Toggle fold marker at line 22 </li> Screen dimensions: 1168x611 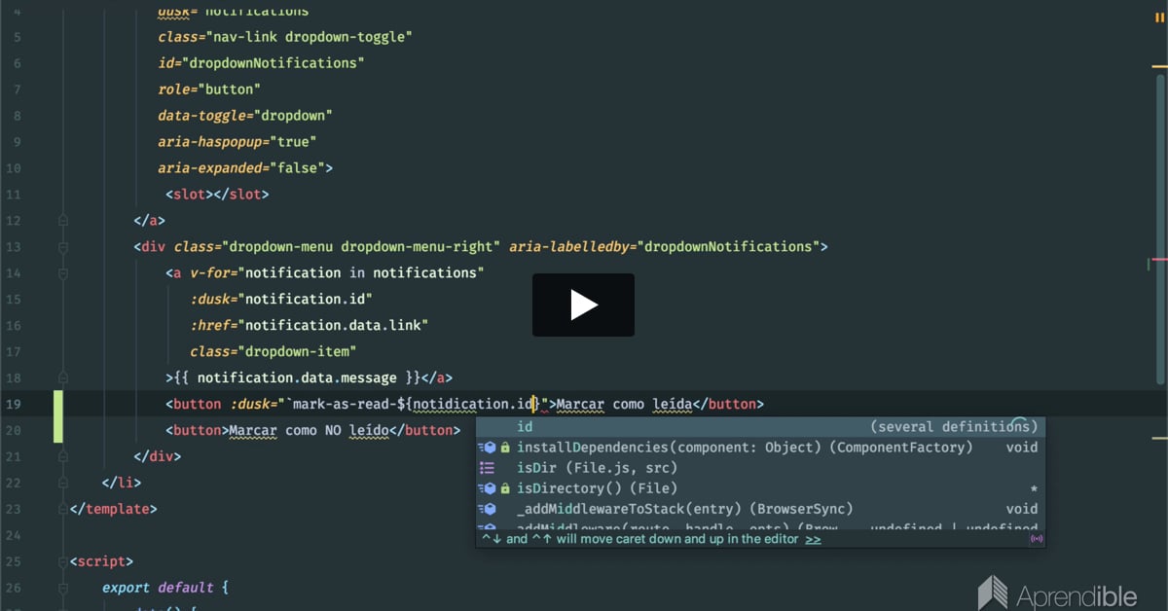tap(63, 483)
